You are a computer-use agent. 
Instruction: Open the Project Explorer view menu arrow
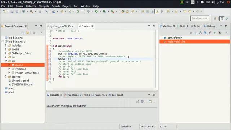pos(41,32)
